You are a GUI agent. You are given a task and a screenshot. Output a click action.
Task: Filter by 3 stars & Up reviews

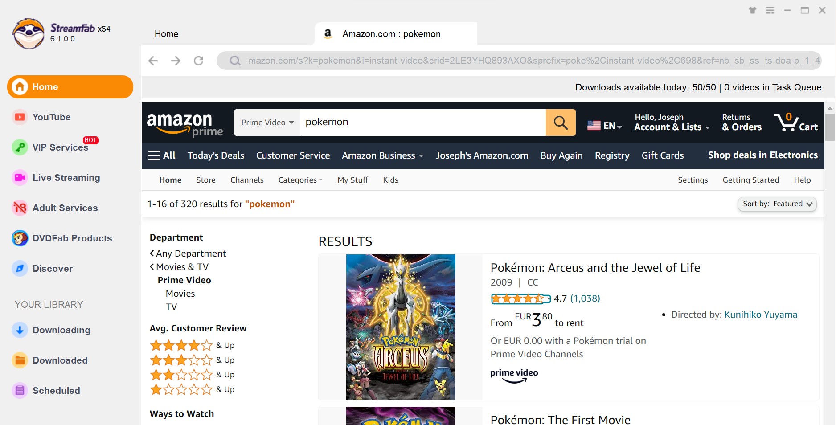192,360
